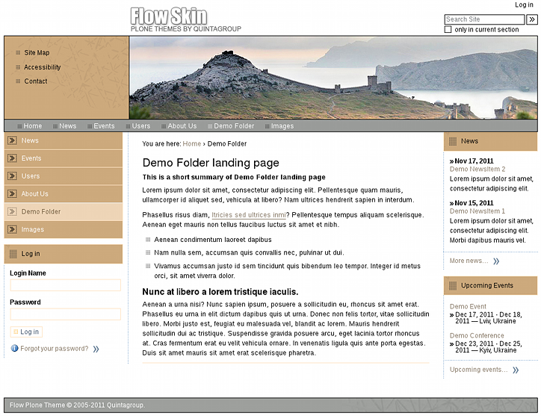Open the Demo Event link

click(468, 306)
